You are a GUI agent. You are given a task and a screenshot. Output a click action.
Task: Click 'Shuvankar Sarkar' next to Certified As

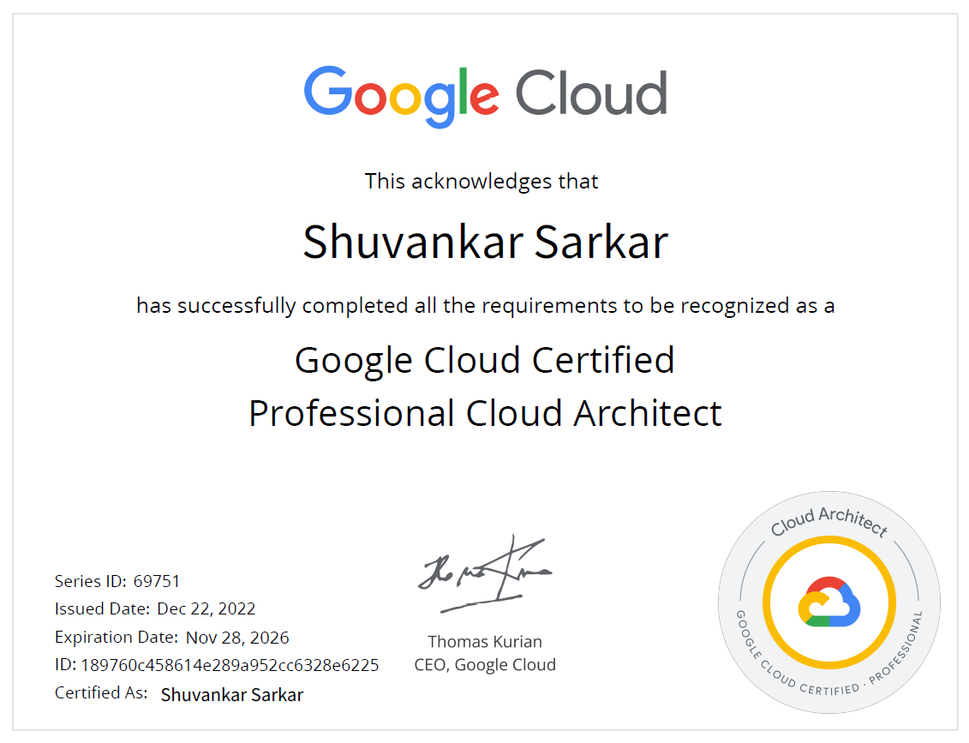pos(231,695)
